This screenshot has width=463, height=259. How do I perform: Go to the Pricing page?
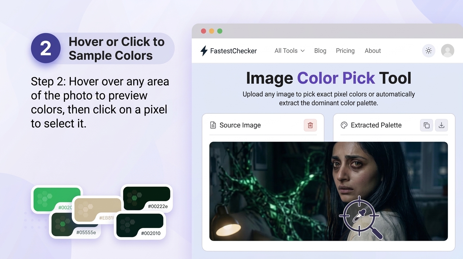(345, 51)
